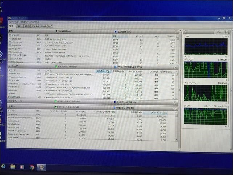Open the Monitor menu
Viewport: 233px width, 175px height.
tap(25, 22)
